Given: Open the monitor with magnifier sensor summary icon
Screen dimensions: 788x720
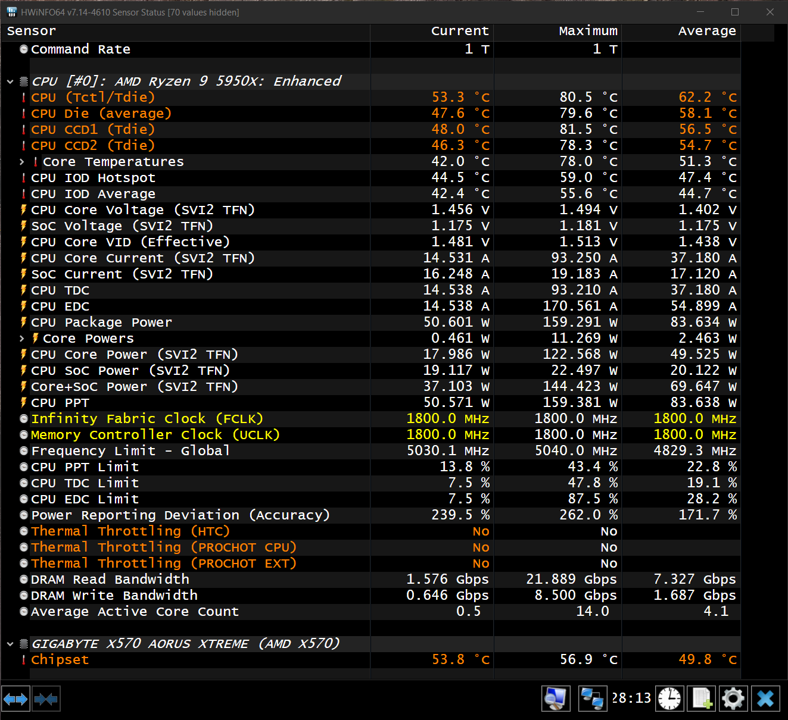Looking at the screenshot, I should click(x=556, y=699).
